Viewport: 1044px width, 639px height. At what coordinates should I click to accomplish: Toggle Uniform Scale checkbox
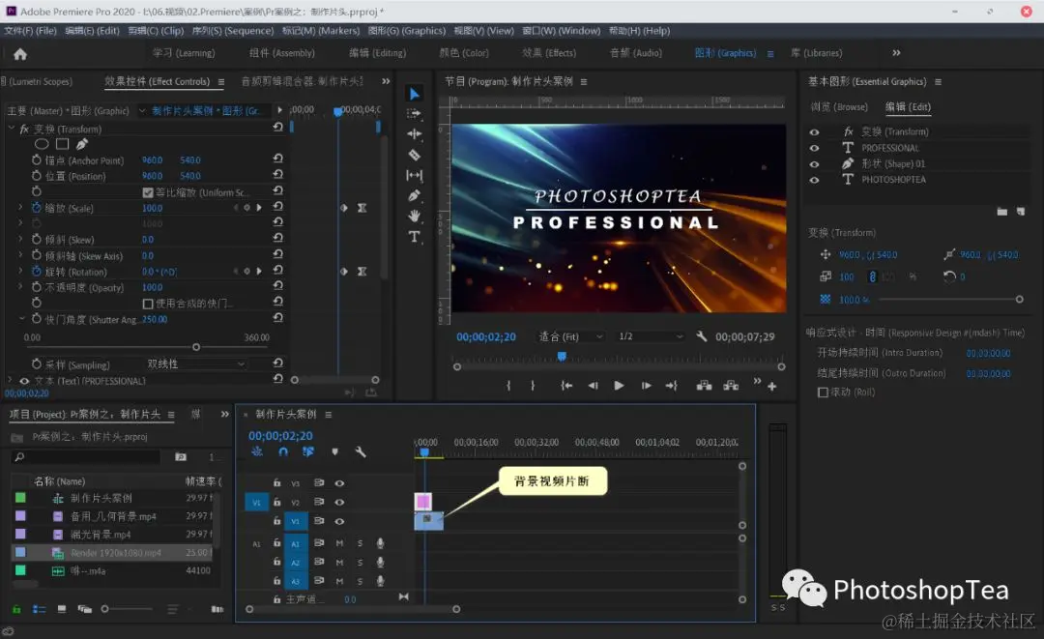[x=148, y=192]
